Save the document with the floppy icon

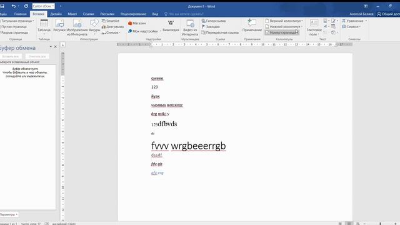2,6
